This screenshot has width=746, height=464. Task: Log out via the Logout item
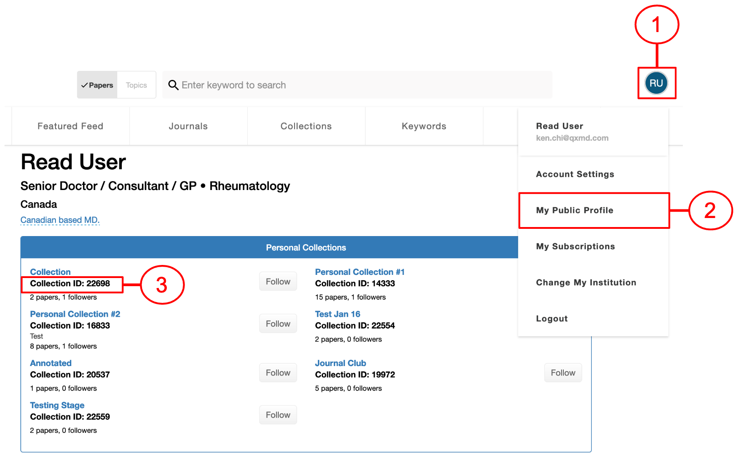(552, 319)
